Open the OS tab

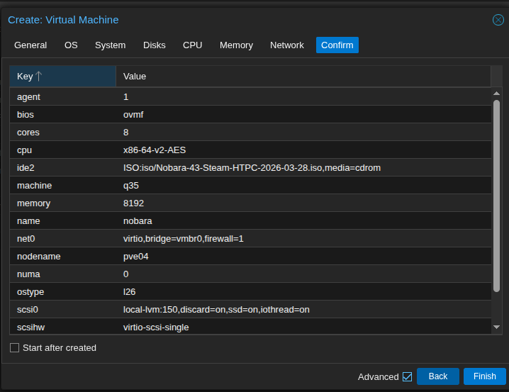(x=71, y=45)
